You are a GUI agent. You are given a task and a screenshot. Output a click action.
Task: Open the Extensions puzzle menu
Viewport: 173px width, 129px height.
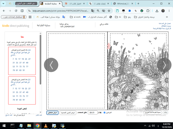point(148,11)
